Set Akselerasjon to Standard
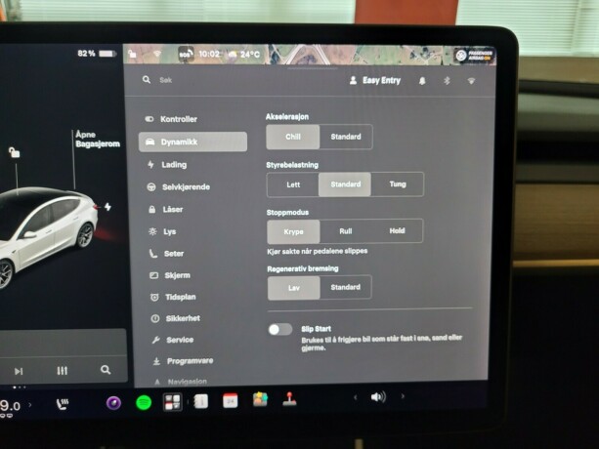Image resolution: width=599 pixels, height=449 pixels. [x=346, y=137]
